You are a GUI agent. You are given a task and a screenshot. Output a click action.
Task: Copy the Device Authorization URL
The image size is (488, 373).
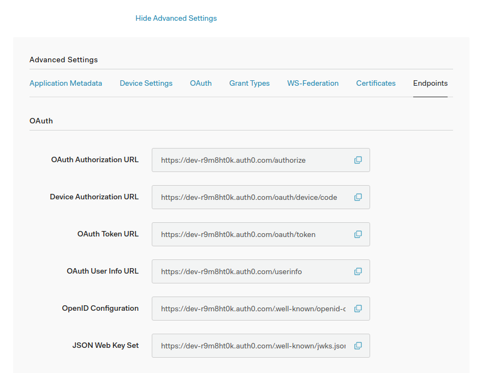pos(358,197)
